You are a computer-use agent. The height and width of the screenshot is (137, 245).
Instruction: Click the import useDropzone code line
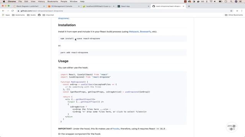(x=85, y=77)
